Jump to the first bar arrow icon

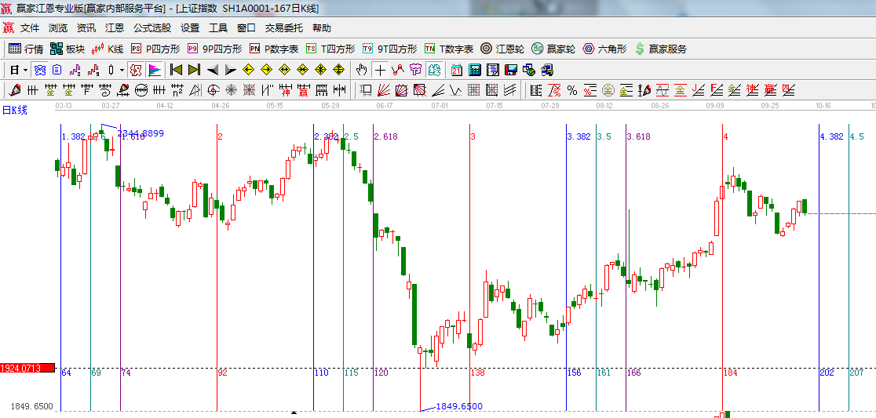click(x=176, y=70)
